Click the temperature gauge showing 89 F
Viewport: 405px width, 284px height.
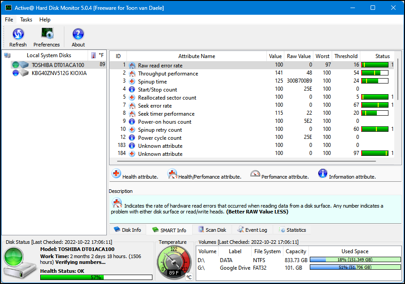[174, 262]
